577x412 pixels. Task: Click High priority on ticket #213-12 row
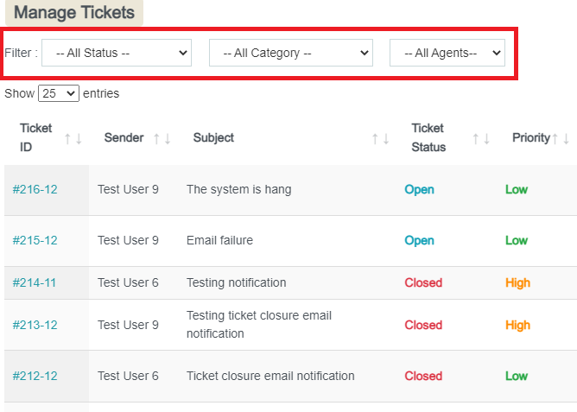pos(517,325)
